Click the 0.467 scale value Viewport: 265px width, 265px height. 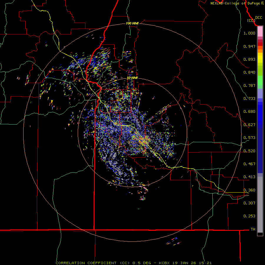pyautogui.click(x=249, y=164)
